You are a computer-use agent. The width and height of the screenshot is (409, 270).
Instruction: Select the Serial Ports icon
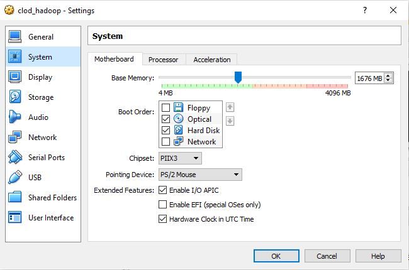pos(15,158)
